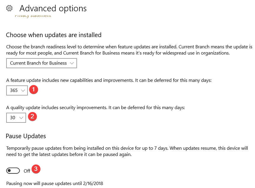Open feature update deferral days dropdown showing 365
Image resolution: width=255 pixels, height=188 pixels.
tap(17, 90)
